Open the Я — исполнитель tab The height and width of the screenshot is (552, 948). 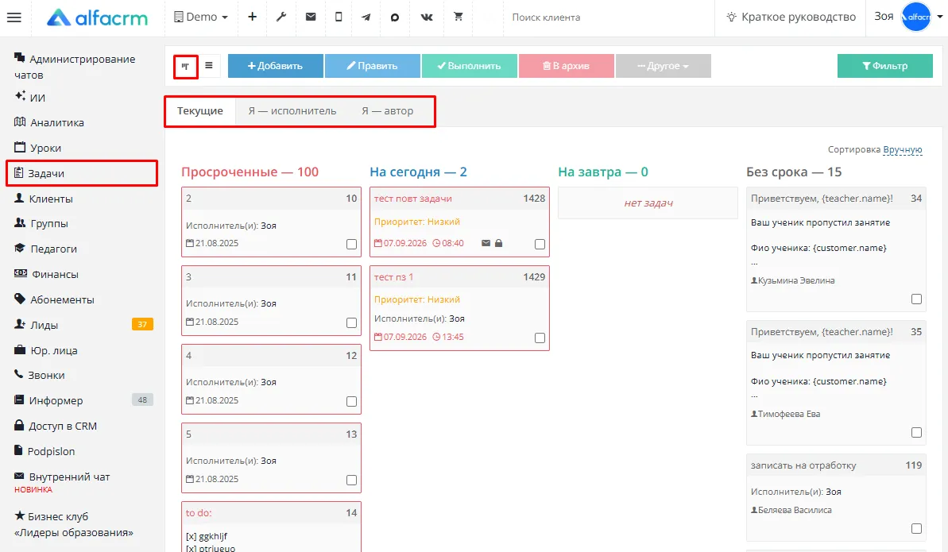292,110
